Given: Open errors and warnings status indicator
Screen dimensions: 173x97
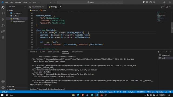Looking at the screenshot, I should point(5,92).
